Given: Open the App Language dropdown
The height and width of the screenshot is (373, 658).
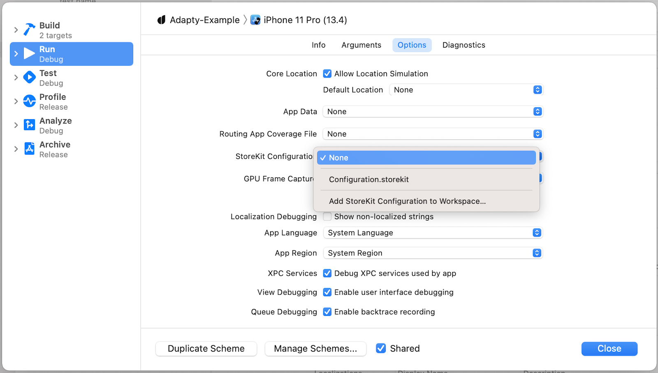Looking at the screenshot, I should coord(433,233).
